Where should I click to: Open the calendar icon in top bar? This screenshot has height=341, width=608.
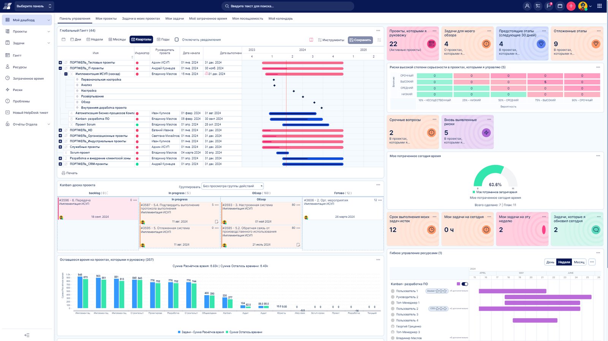[560, 6]
